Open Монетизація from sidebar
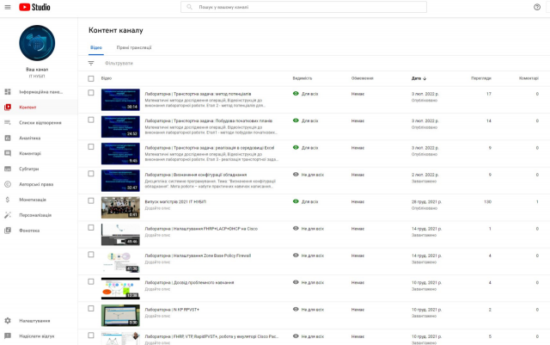Image resolution: width=550 pixels, height=345 pixels. click(33, 200)
